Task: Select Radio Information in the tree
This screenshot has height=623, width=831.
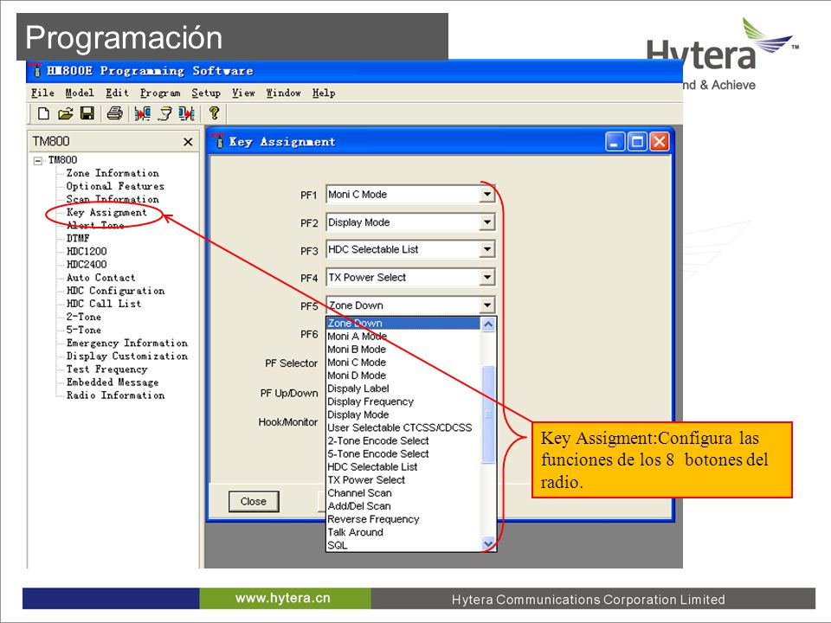Action: (x=115, y=395)
